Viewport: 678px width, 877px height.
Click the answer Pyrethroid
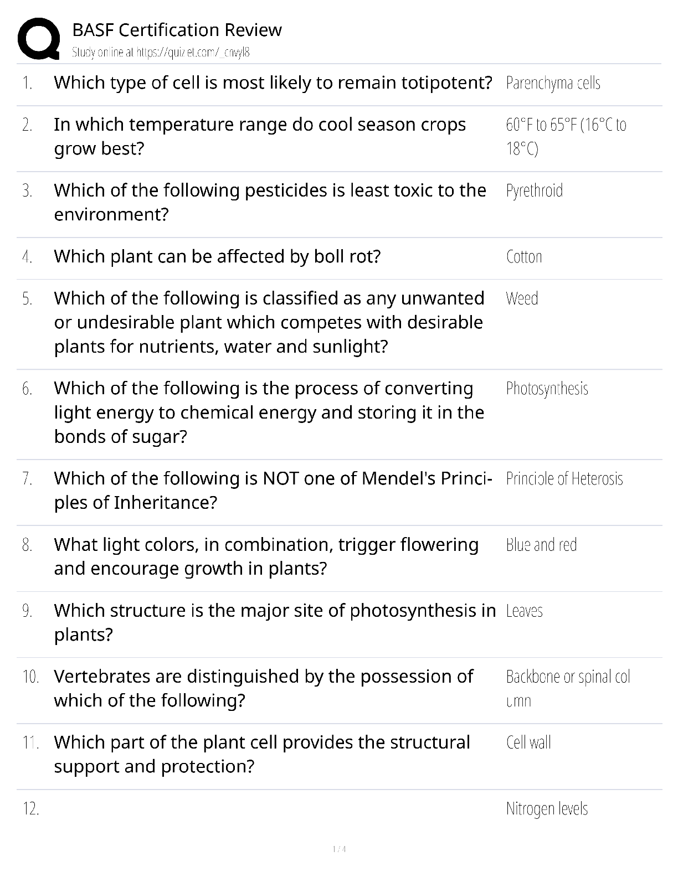click(x=535, y=190)
